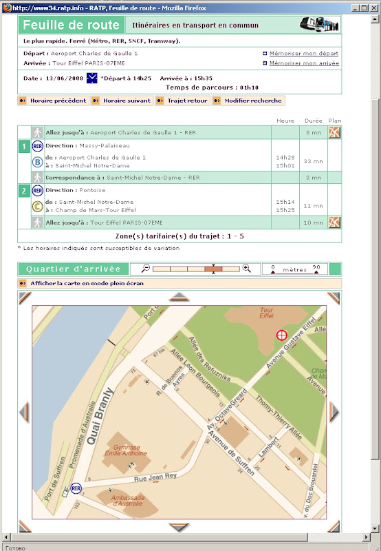Click the mètres scale indicator
This screenshot has height=551, width=381.
click(295, 269)
